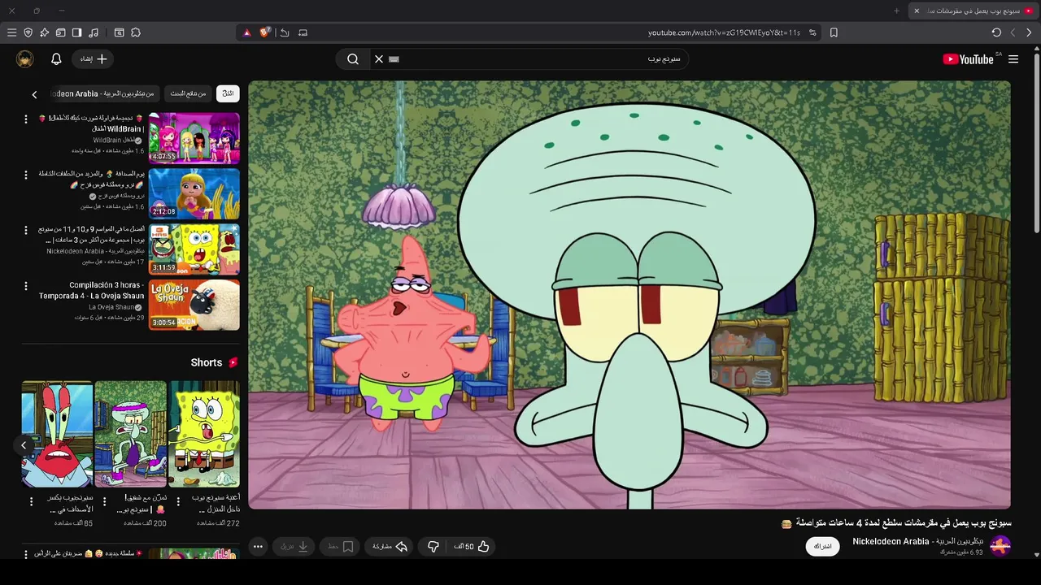Screen dimensions: 1041x585
Task: Open WildBrain video thumbnail 4:07:55
Action: coord(194,138)
